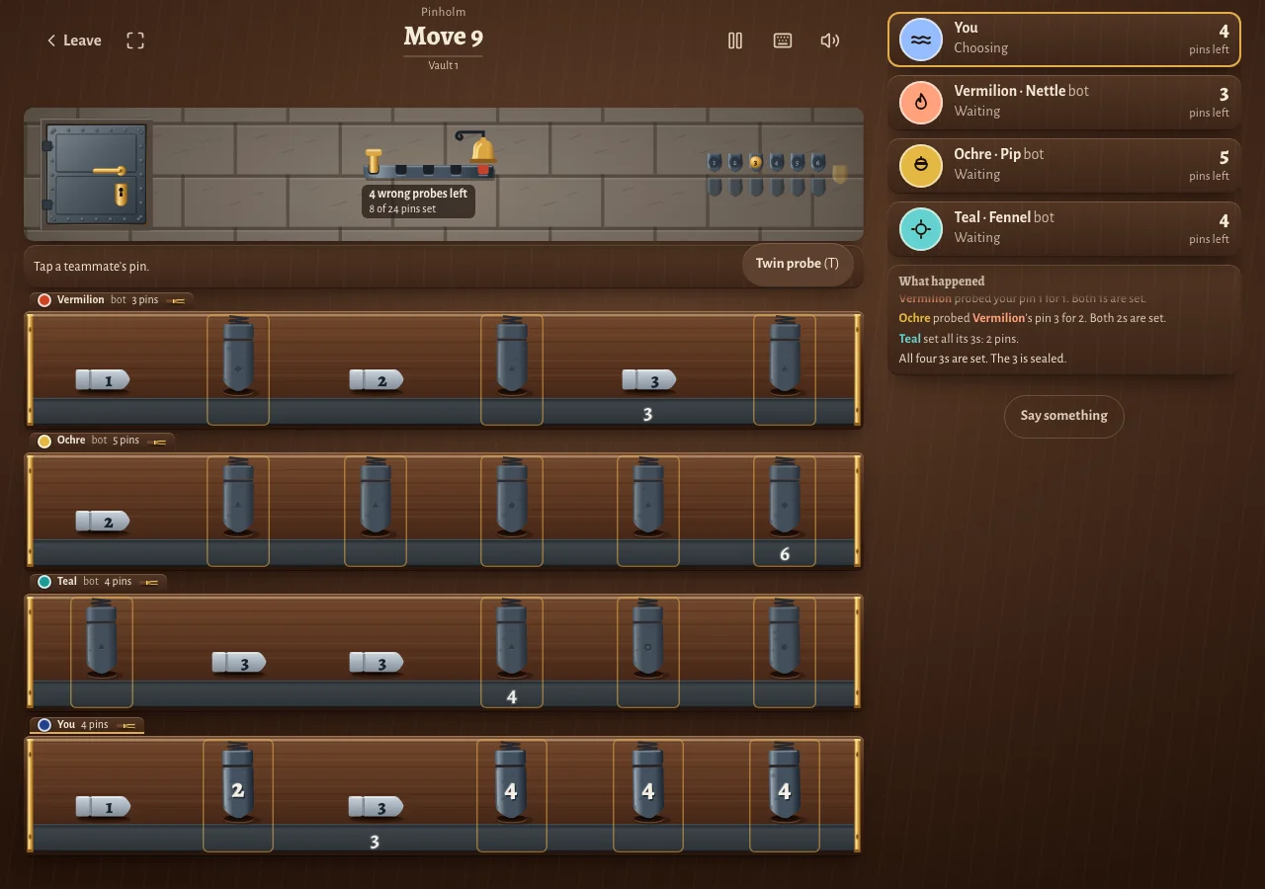Open the Say something chat button

point(1064,416)
